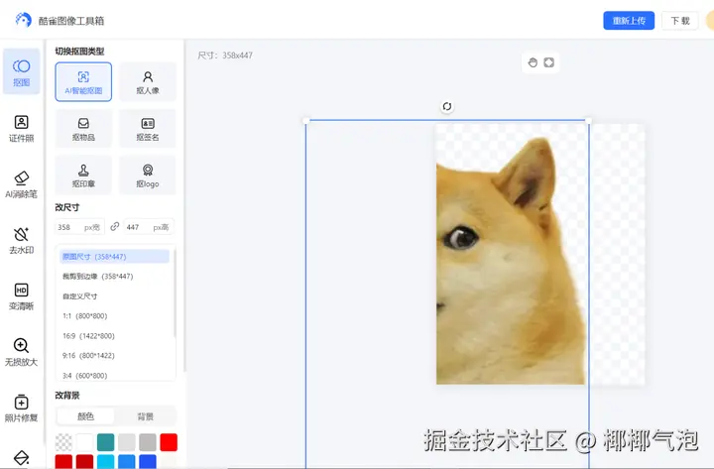Choose the 抠签名 signature cutout type
The height and width of the screenshot is (469, 714).
coord(148,129)
